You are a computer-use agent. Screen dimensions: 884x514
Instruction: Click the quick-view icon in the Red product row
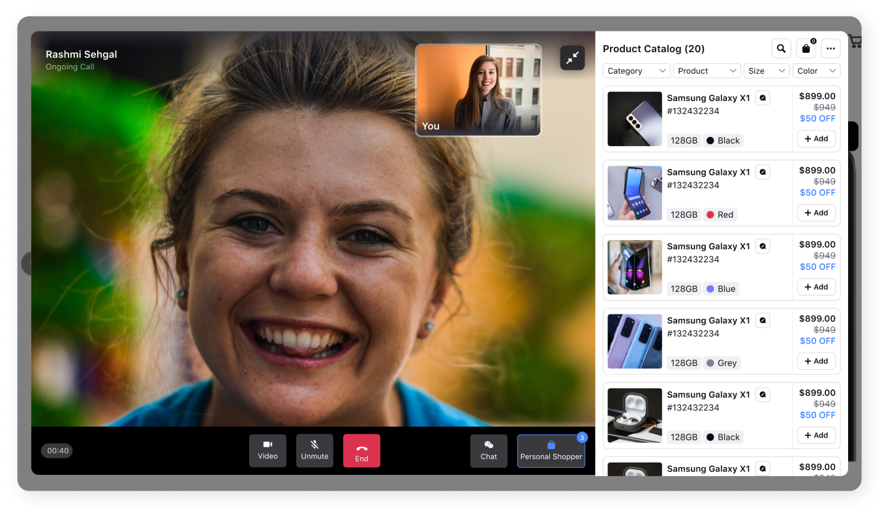click(763, 172)
